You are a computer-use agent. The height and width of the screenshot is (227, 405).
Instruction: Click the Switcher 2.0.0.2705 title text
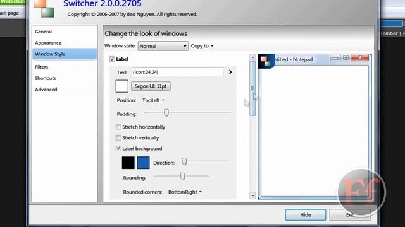click(103, 4)
